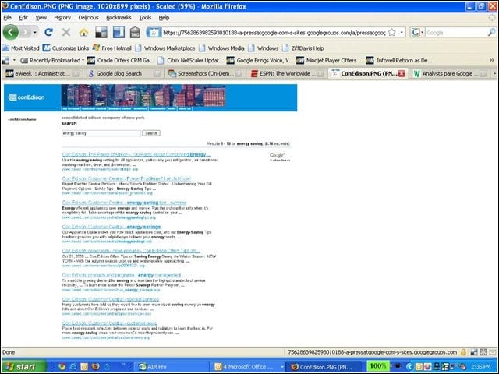Open the Delicious menu
The height and width of the screenshot is (374, 499).
(x=88, y=18)
